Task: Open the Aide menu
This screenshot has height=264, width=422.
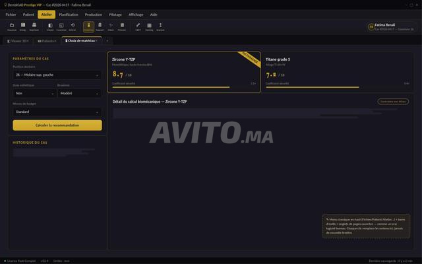Action: coord(154,15)
